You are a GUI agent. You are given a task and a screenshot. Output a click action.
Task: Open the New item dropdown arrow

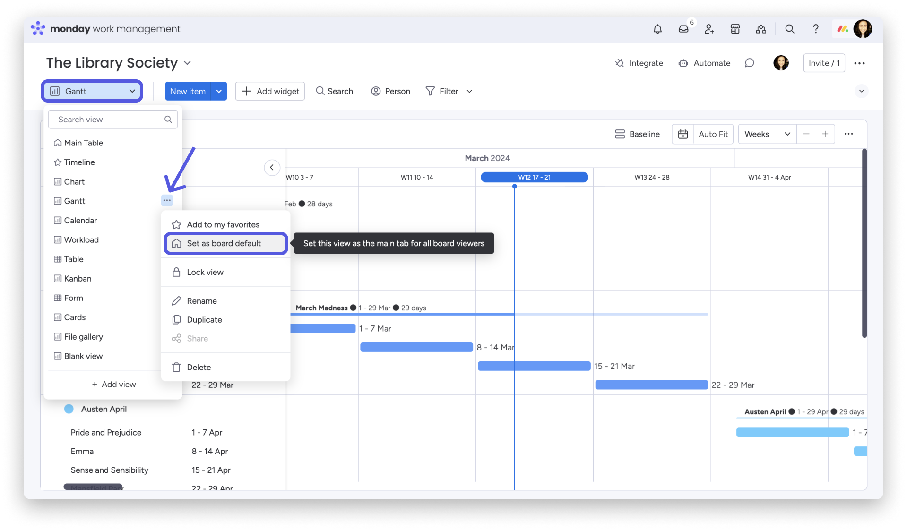click(219, 91)
